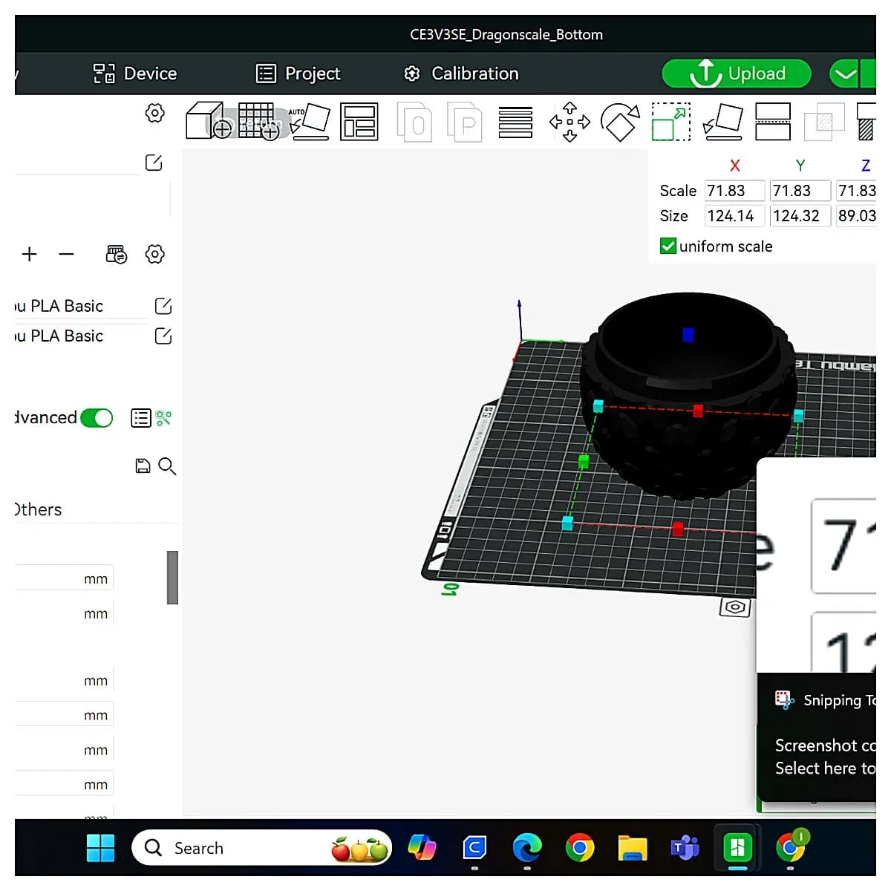Click the Add plate grid icon
This screenshot has width=891, height=891.
pyautogui.click(x=258, y=121)
